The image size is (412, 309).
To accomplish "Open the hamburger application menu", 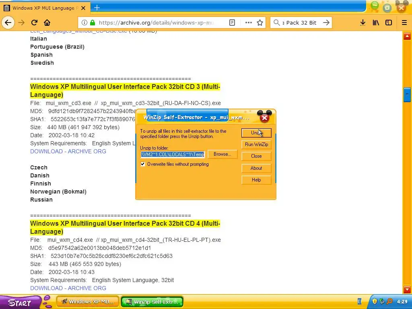I will 404,23.
